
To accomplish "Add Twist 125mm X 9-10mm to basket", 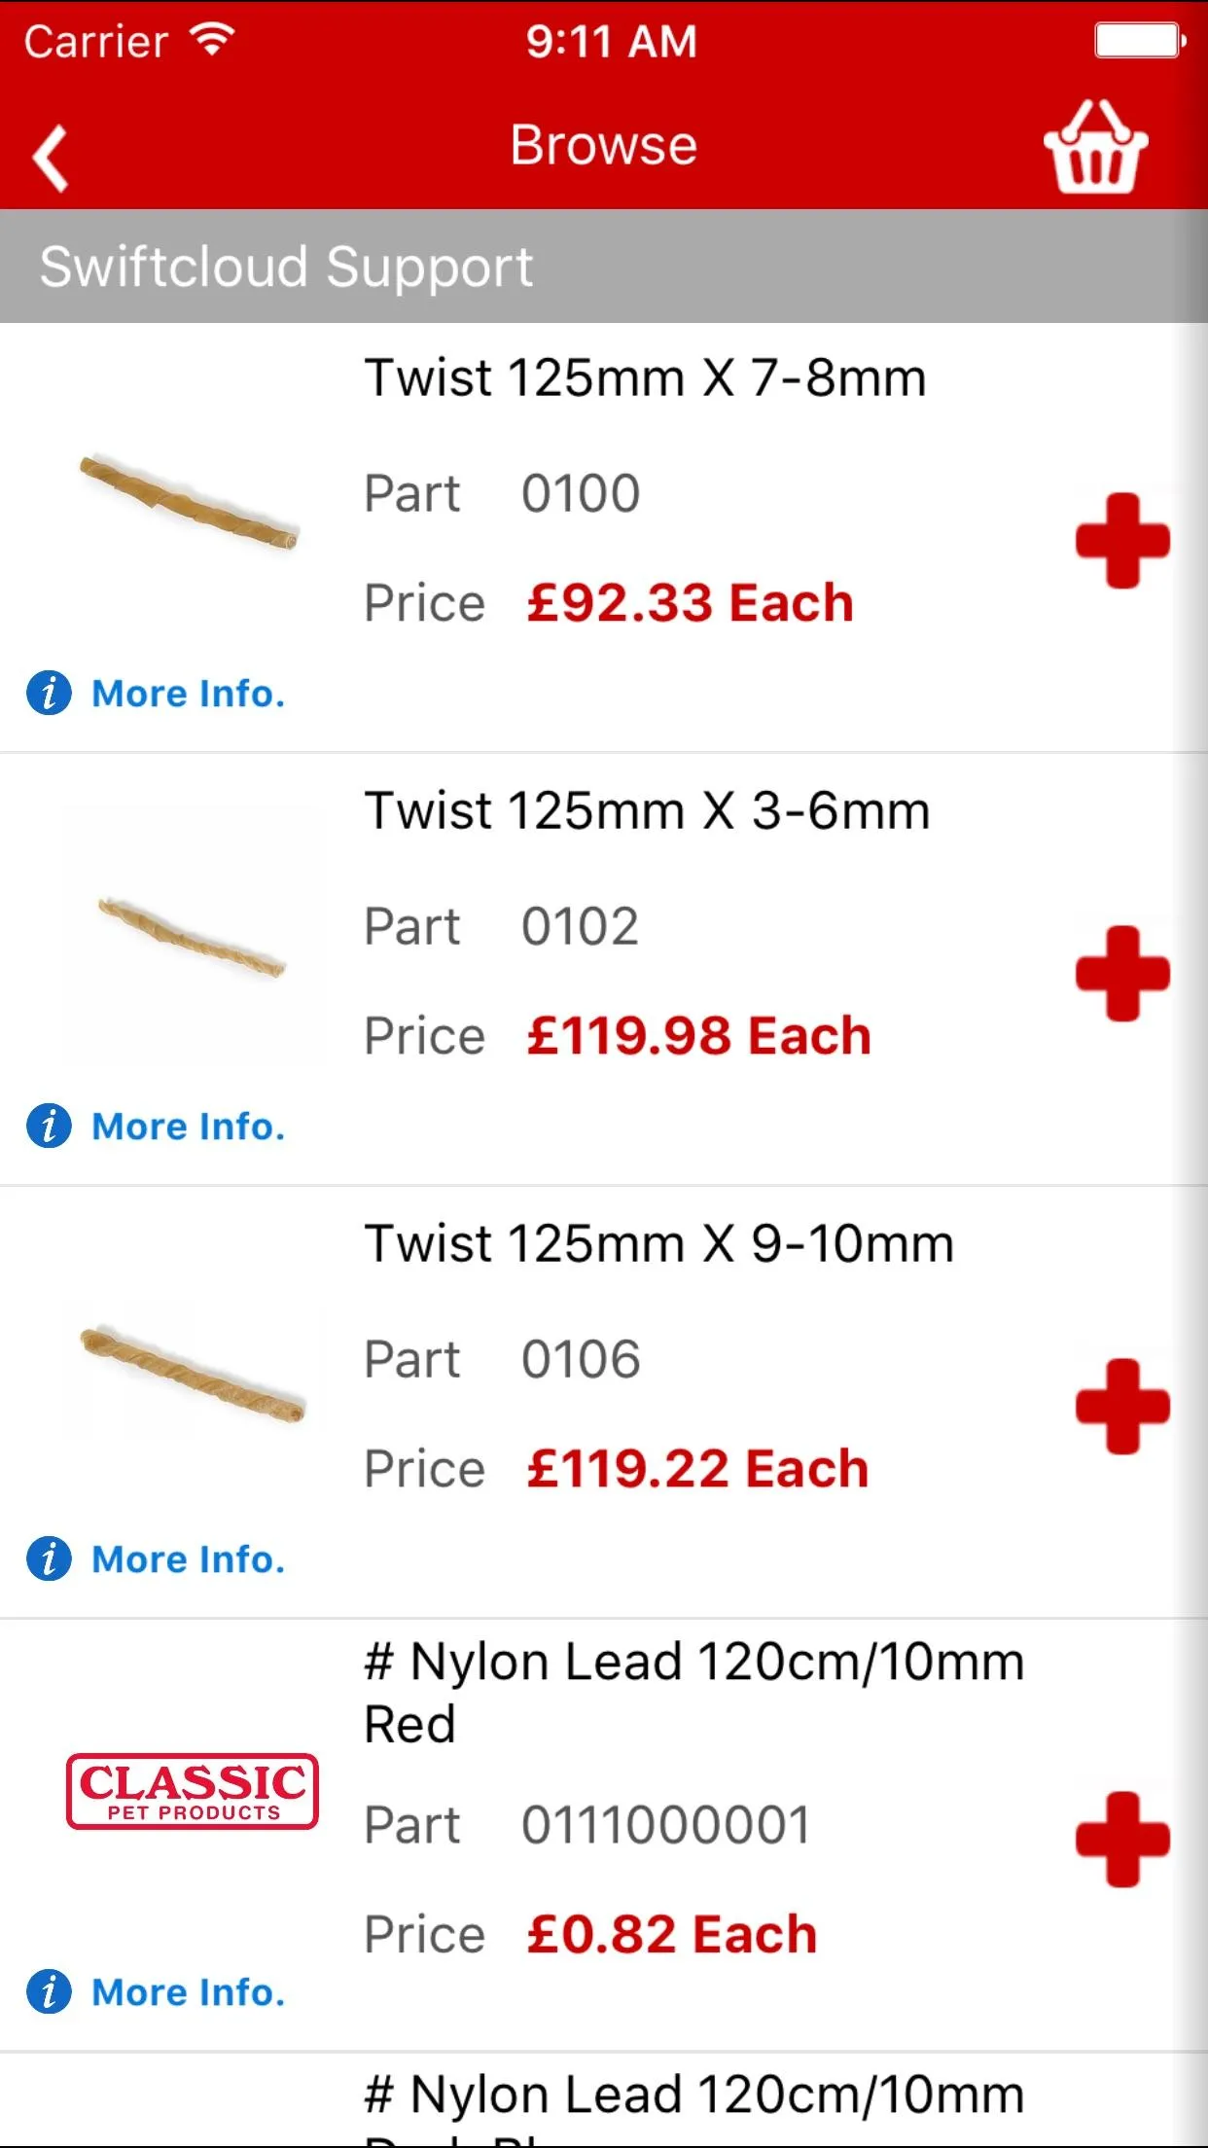I will coord(1122,1407).
